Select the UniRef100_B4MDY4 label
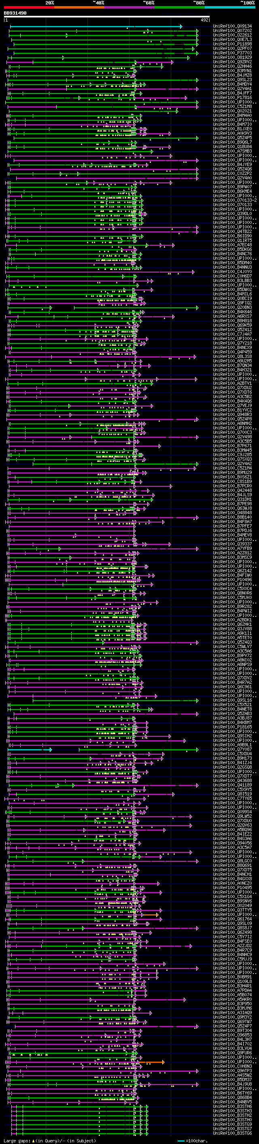 tap(232, 84)
